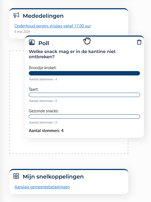
Task: Click the 6 mei 2024 date text
Action: (22, 32)
